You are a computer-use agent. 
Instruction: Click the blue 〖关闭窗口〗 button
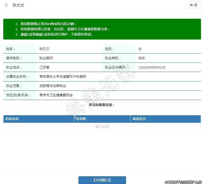click(102, 180)
